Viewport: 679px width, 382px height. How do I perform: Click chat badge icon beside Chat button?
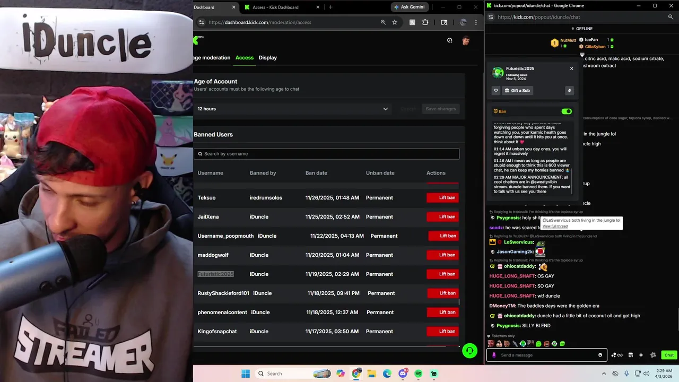[x=654, y=355]
